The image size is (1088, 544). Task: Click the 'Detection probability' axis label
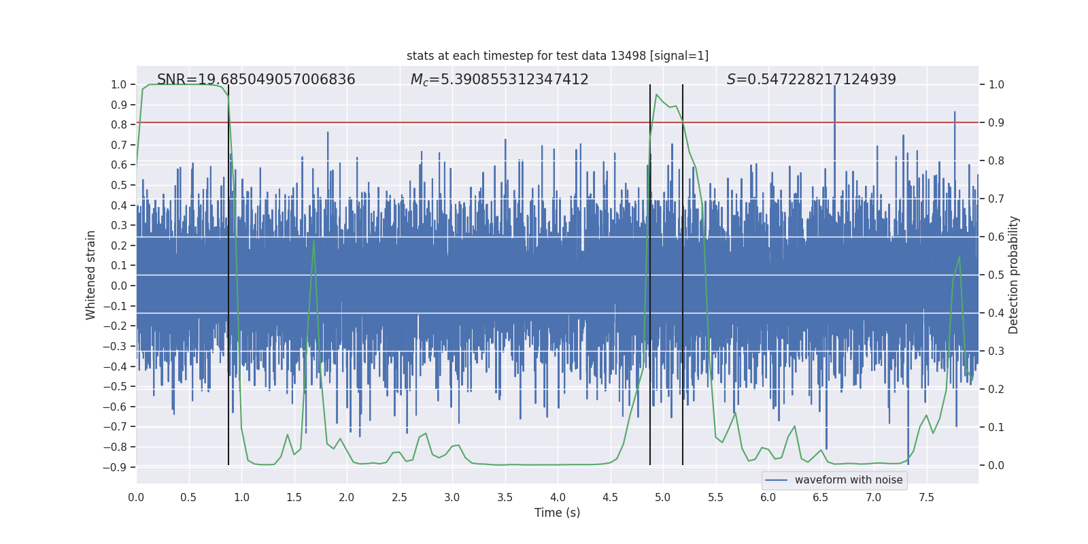click(x=1013, y=275)
